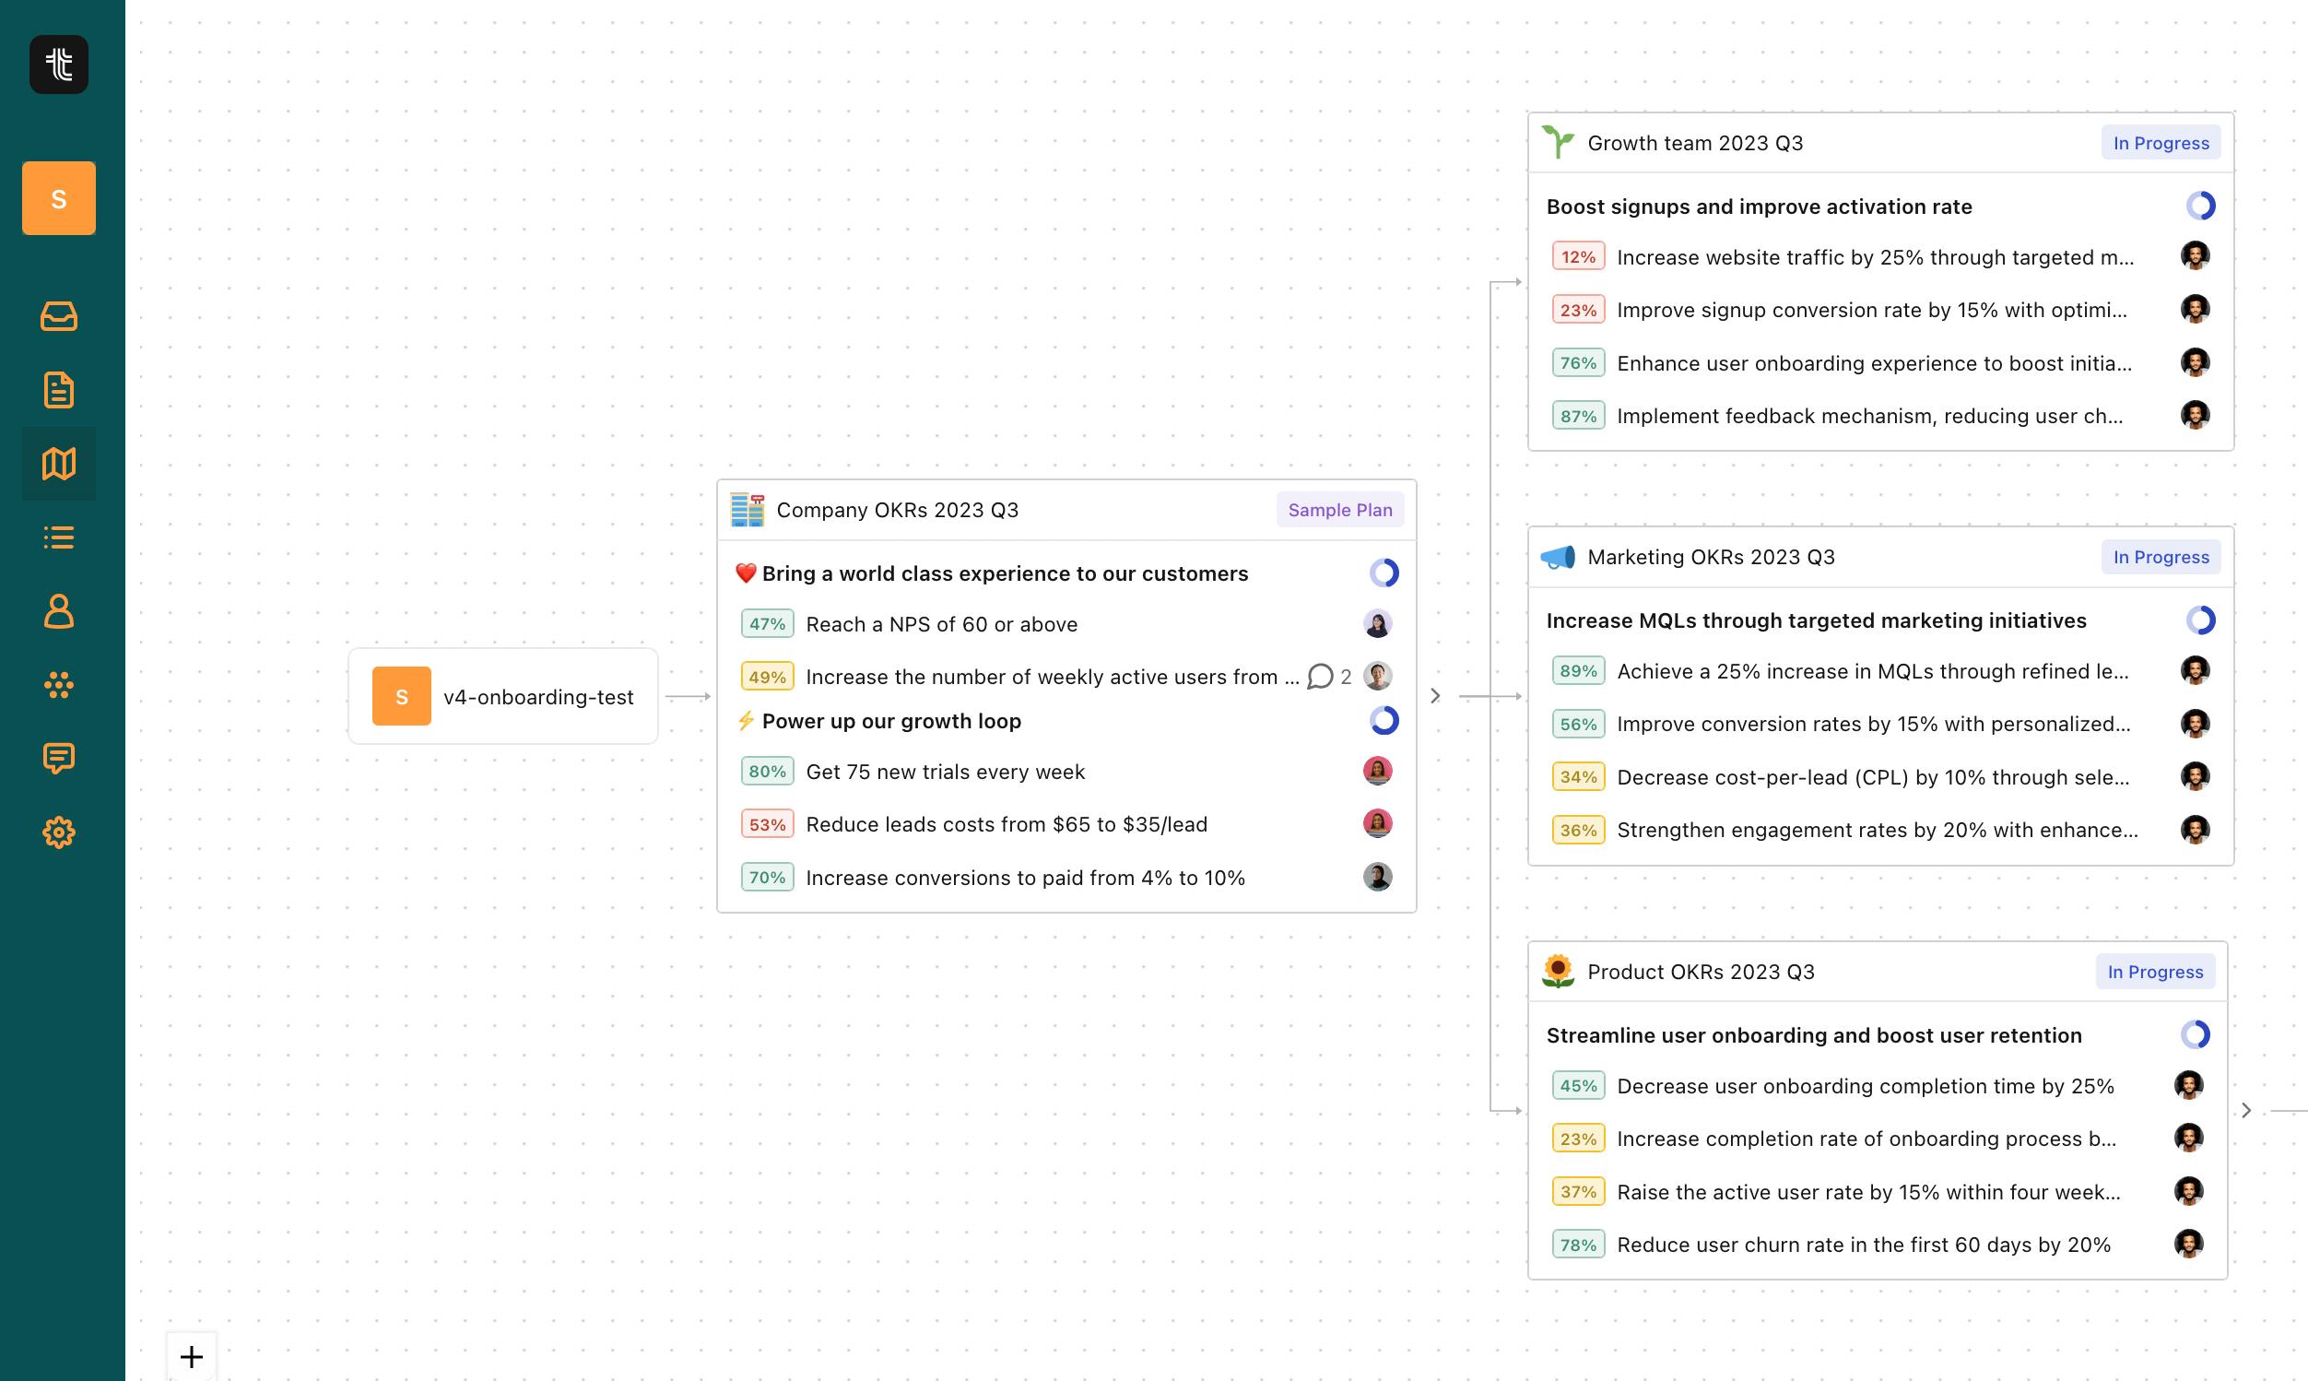Open the list view sidebar icon
The width and height of the screenshot is (2308, 1381).
pyautogui.click(x=59, y=537)
